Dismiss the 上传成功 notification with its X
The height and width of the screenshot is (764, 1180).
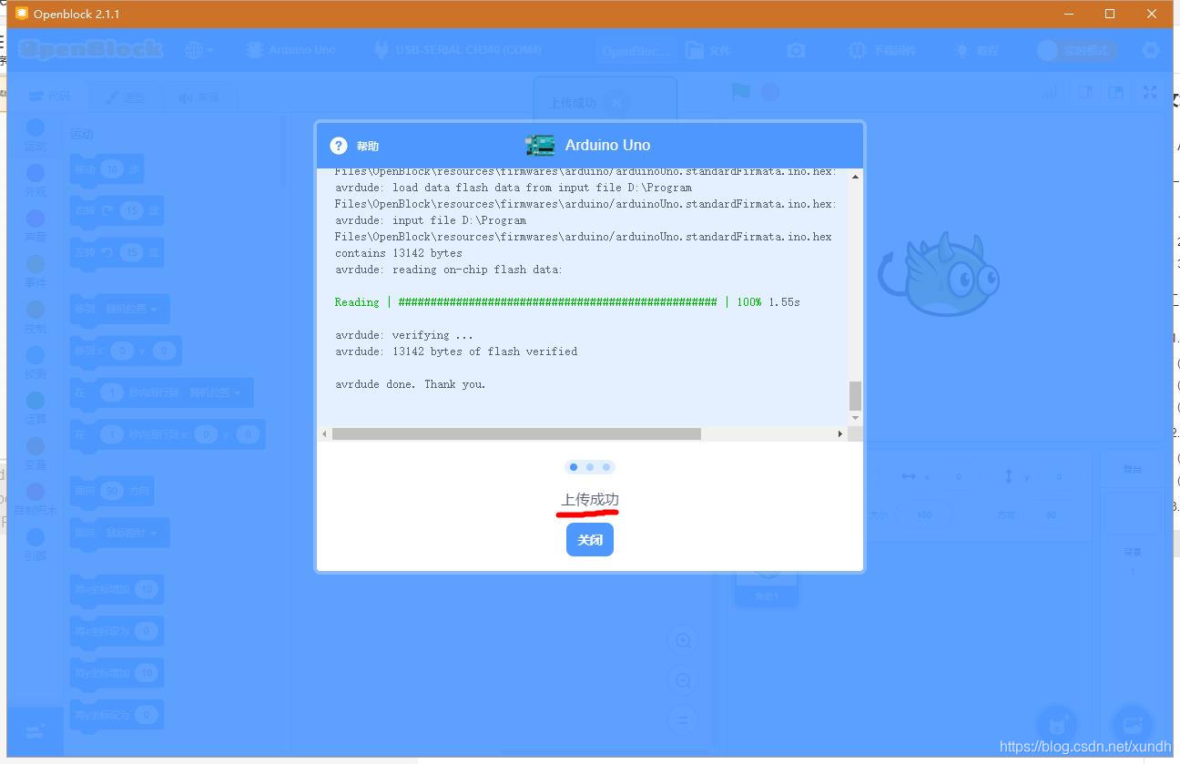(x=616, y=103)
